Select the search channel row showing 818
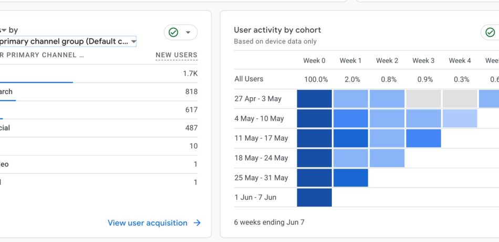Viewport: 499px width, 242px height. [99, 92]
